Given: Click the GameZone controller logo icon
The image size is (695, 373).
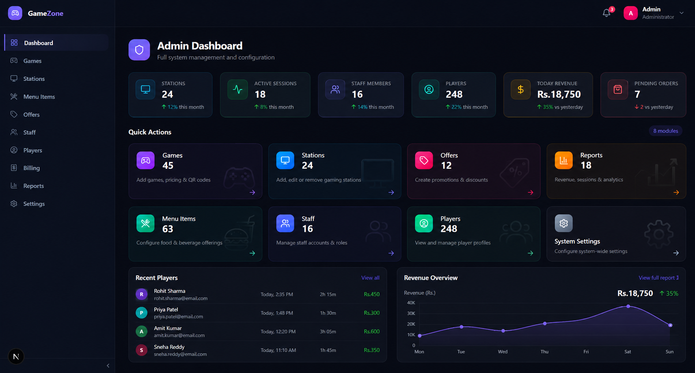Looking at the screenshot, I should 15,13.
